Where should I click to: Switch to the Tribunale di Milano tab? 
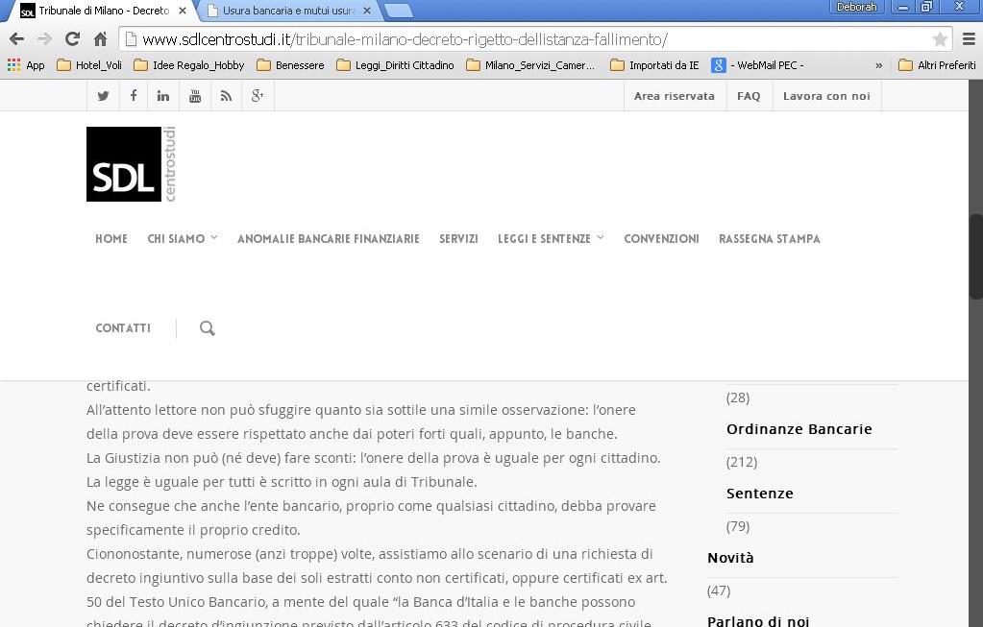(104, 11)
